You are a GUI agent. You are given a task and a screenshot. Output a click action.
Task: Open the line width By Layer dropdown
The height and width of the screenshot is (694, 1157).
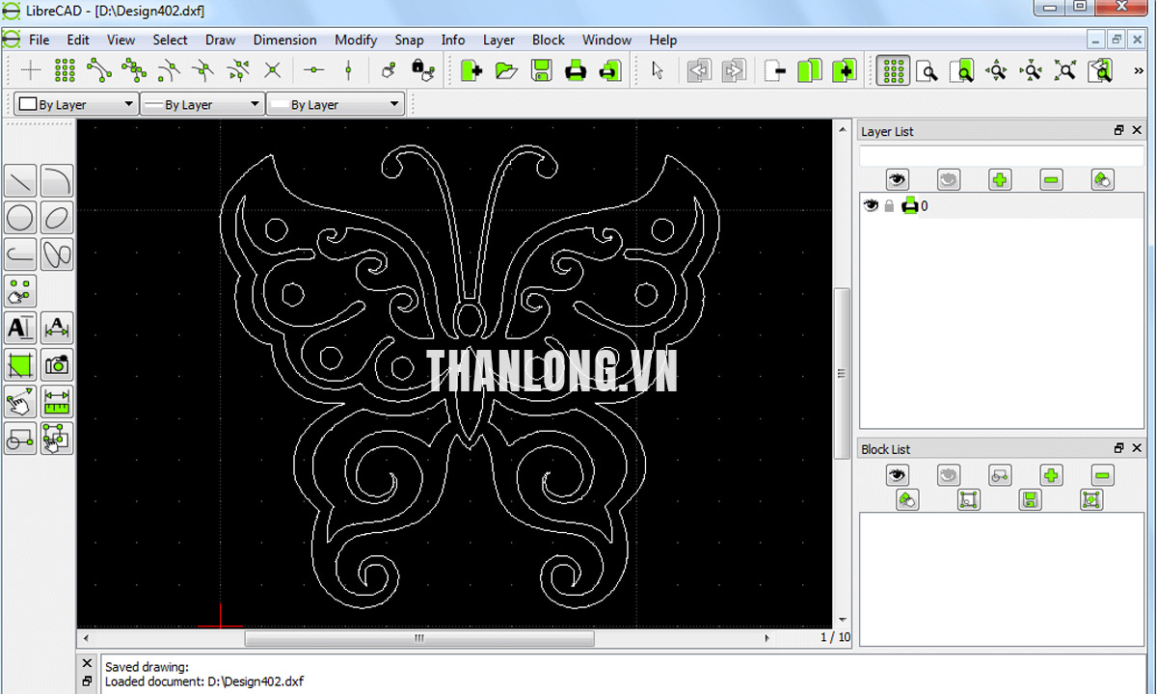tap(202, 104)
